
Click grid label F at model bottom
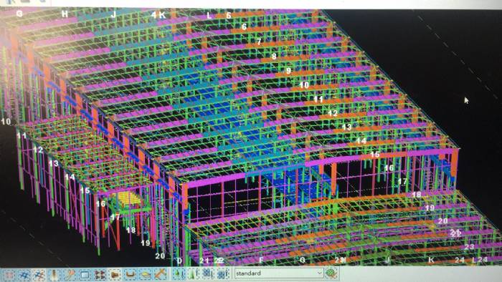pyautogui.click(x=261, y=261)
